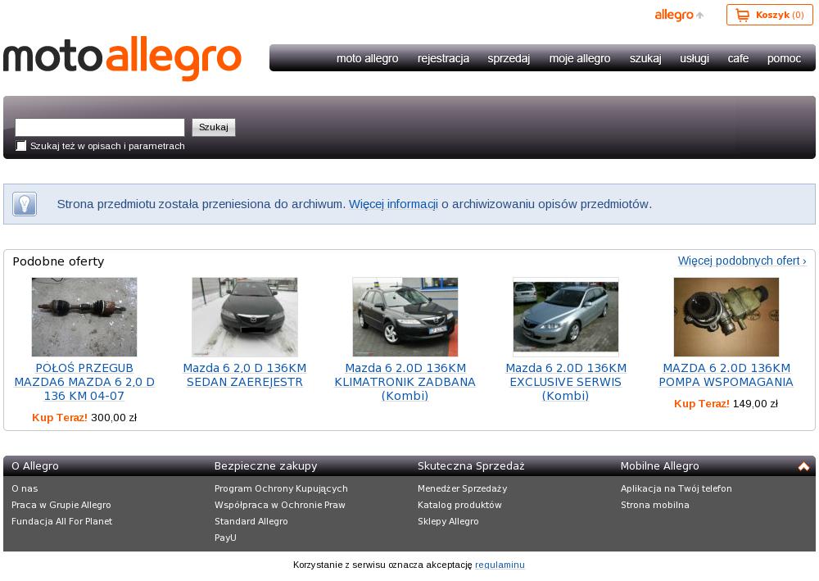
Task: Enable Szukaj też w opisach i parametrach
Action: coord(21,146)
